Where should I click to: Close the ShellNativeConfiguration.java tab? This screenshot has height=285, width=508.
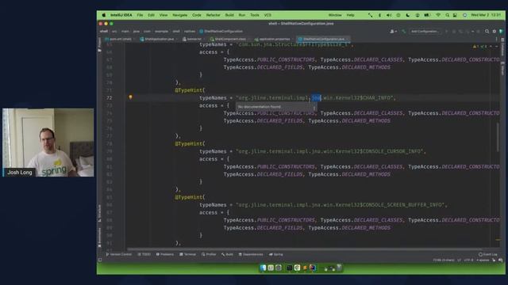348,39
